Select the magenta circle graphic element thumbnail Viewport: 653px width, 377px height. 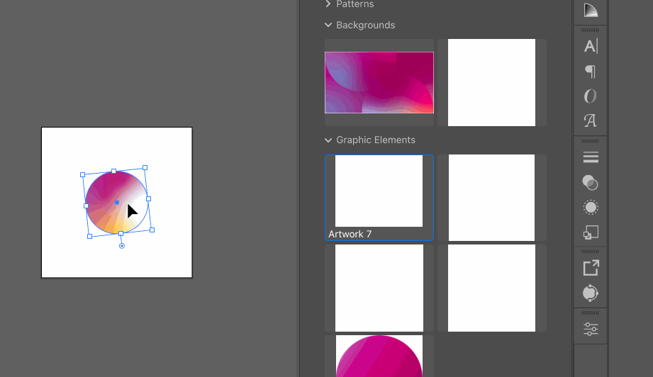[x=379, y=356]
